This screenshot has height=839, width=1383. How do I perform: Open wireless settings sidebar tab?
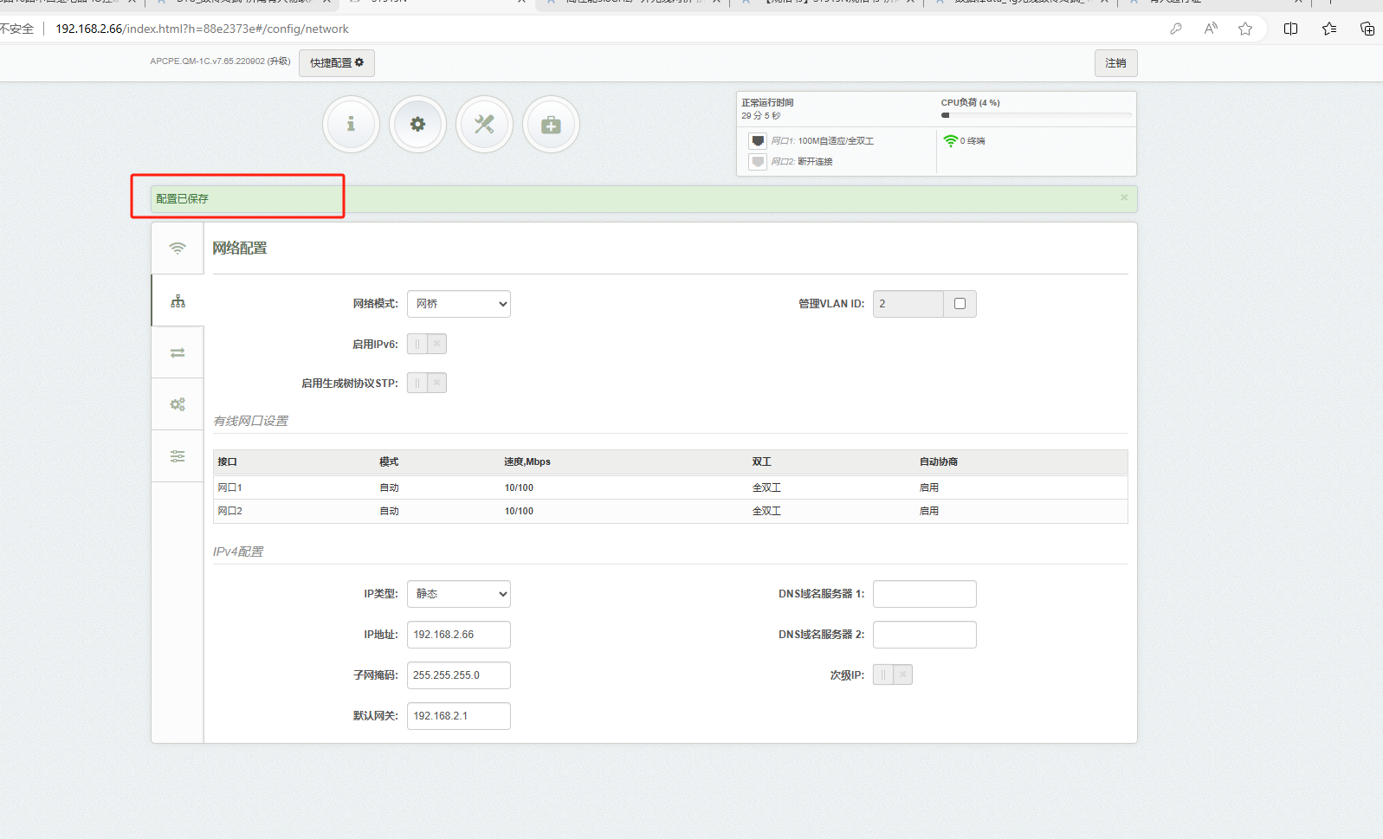[178, 248]
